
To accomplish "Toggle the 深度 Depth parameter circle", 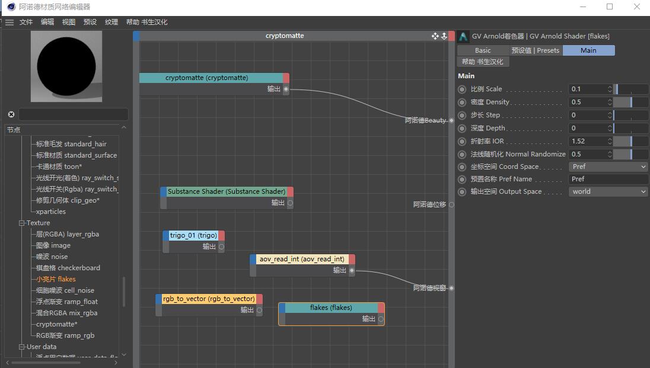I will 462,129.
